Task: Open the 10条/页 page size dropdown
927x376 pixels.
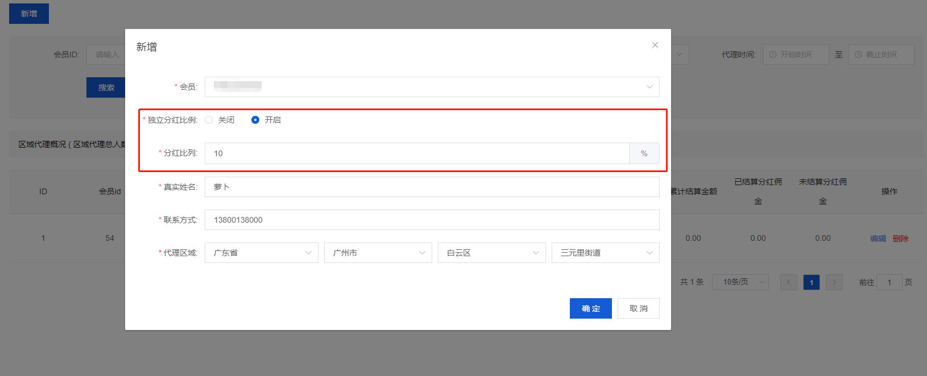Action: [740, 282]
